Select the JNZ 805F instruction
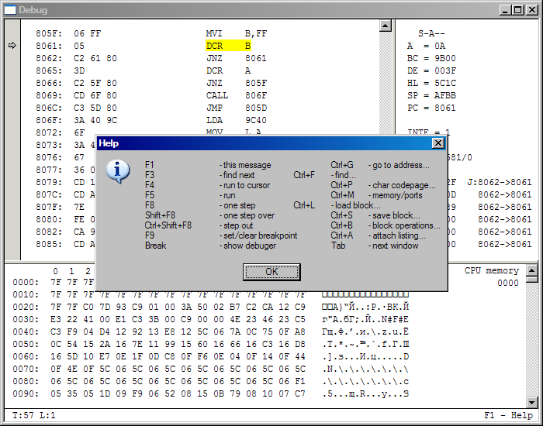Image resolution: width=543 pixels, height=426 pixels. click(237, 83)
